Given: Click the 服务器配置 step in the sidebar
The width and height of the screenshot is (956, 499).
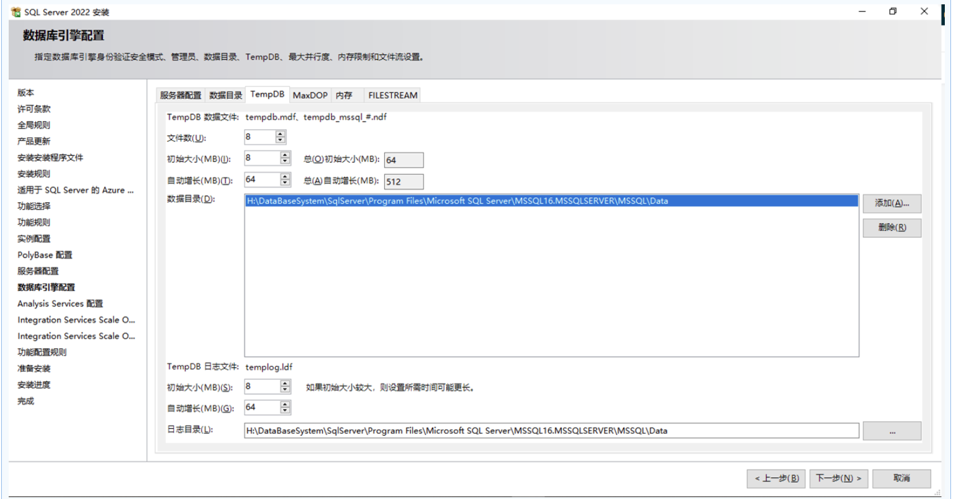Looking at the screenshot, I should point(38,271).
